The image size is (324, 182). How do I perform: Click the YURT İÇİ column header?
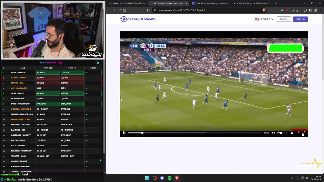[x=72, y=68]
